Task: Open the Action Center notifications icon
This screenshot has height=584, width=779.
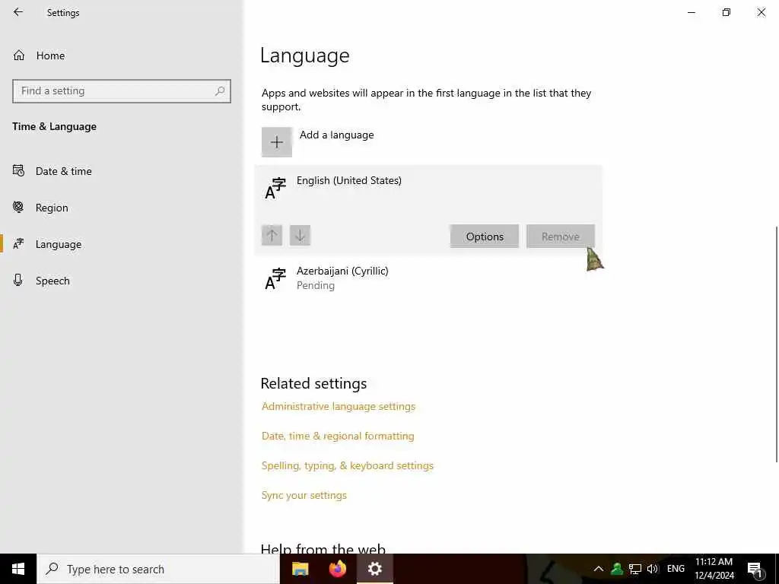Action: (755, 570)
